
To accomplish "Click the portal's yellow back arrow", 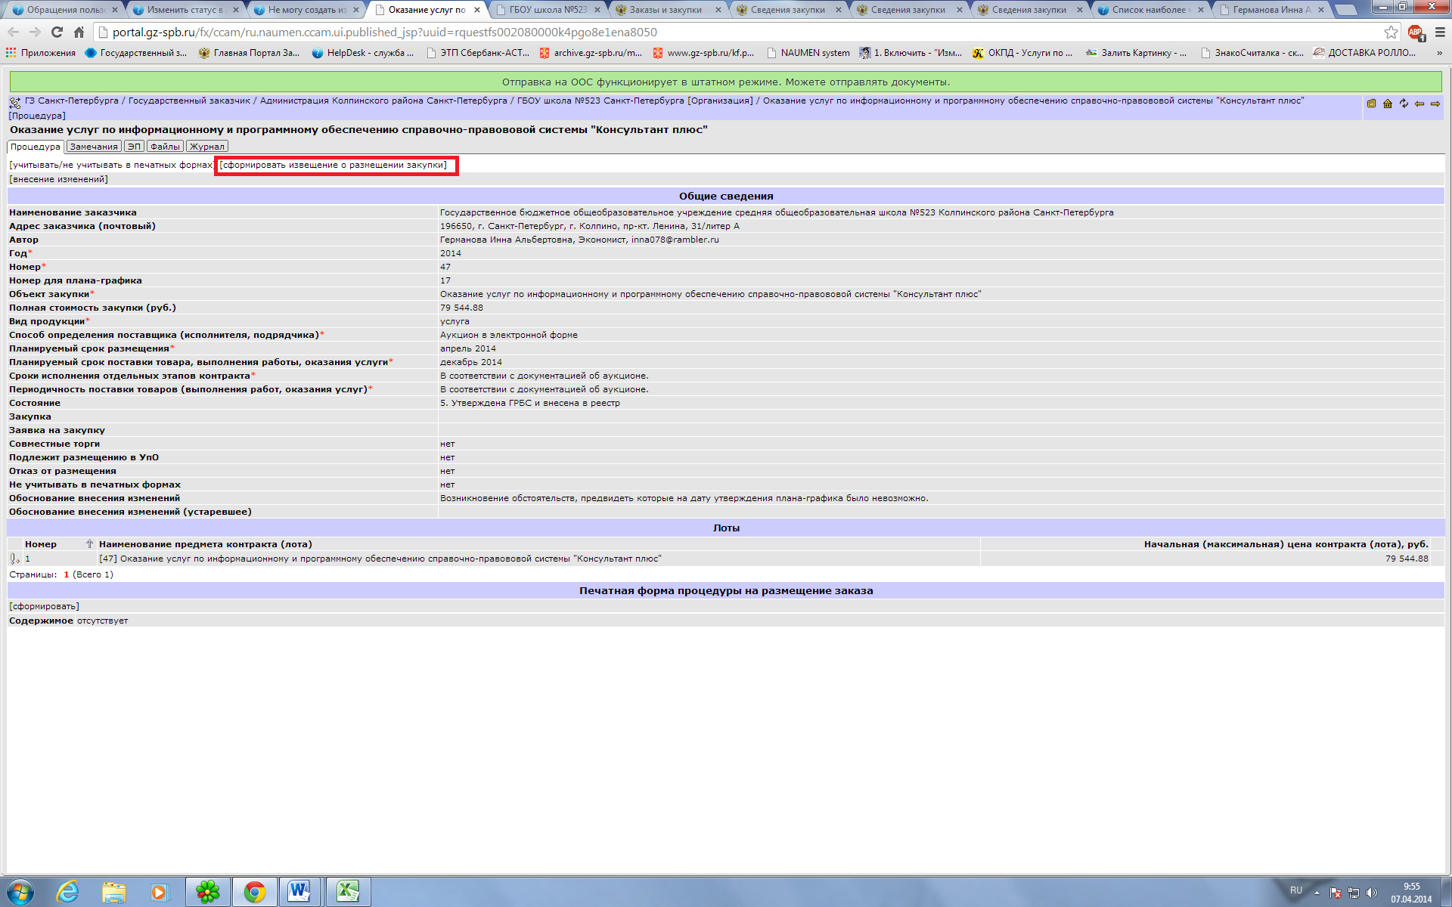I will pos(1419,104).
